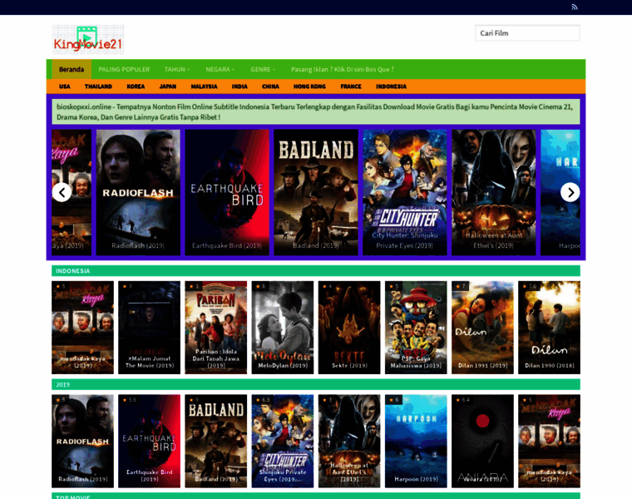
Task: Select the Beranda menu tab
Action: 72,69
